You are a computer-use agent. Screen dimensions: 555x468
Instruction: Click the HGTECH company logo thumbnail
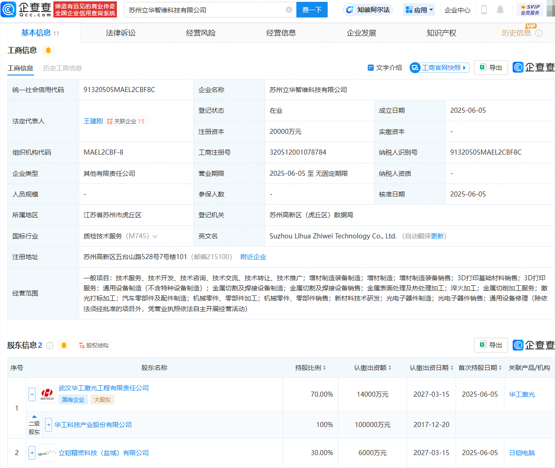pos(47,394)
